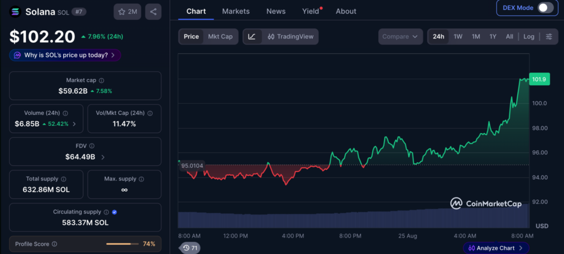Open the News tab
The image size is (564, 254).
tap(276, 11)
